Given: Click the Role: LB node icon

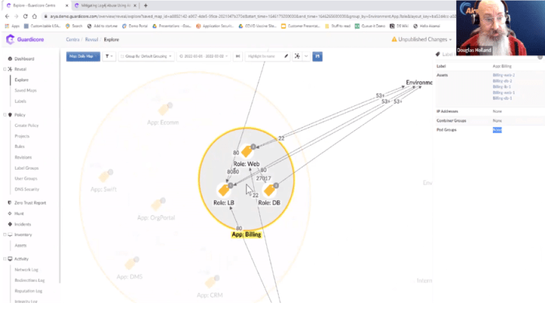Looking at the screenshot, I should click(x=223, y=190).
